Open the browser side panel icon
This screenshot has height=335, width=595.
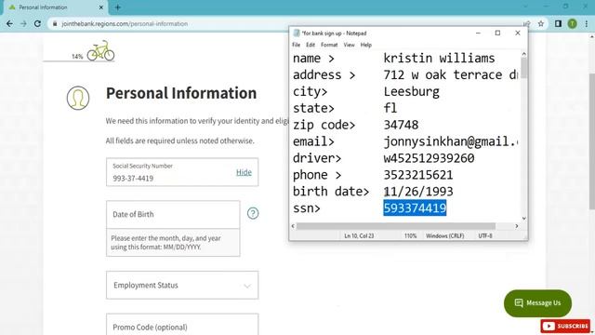pos(558,23)
